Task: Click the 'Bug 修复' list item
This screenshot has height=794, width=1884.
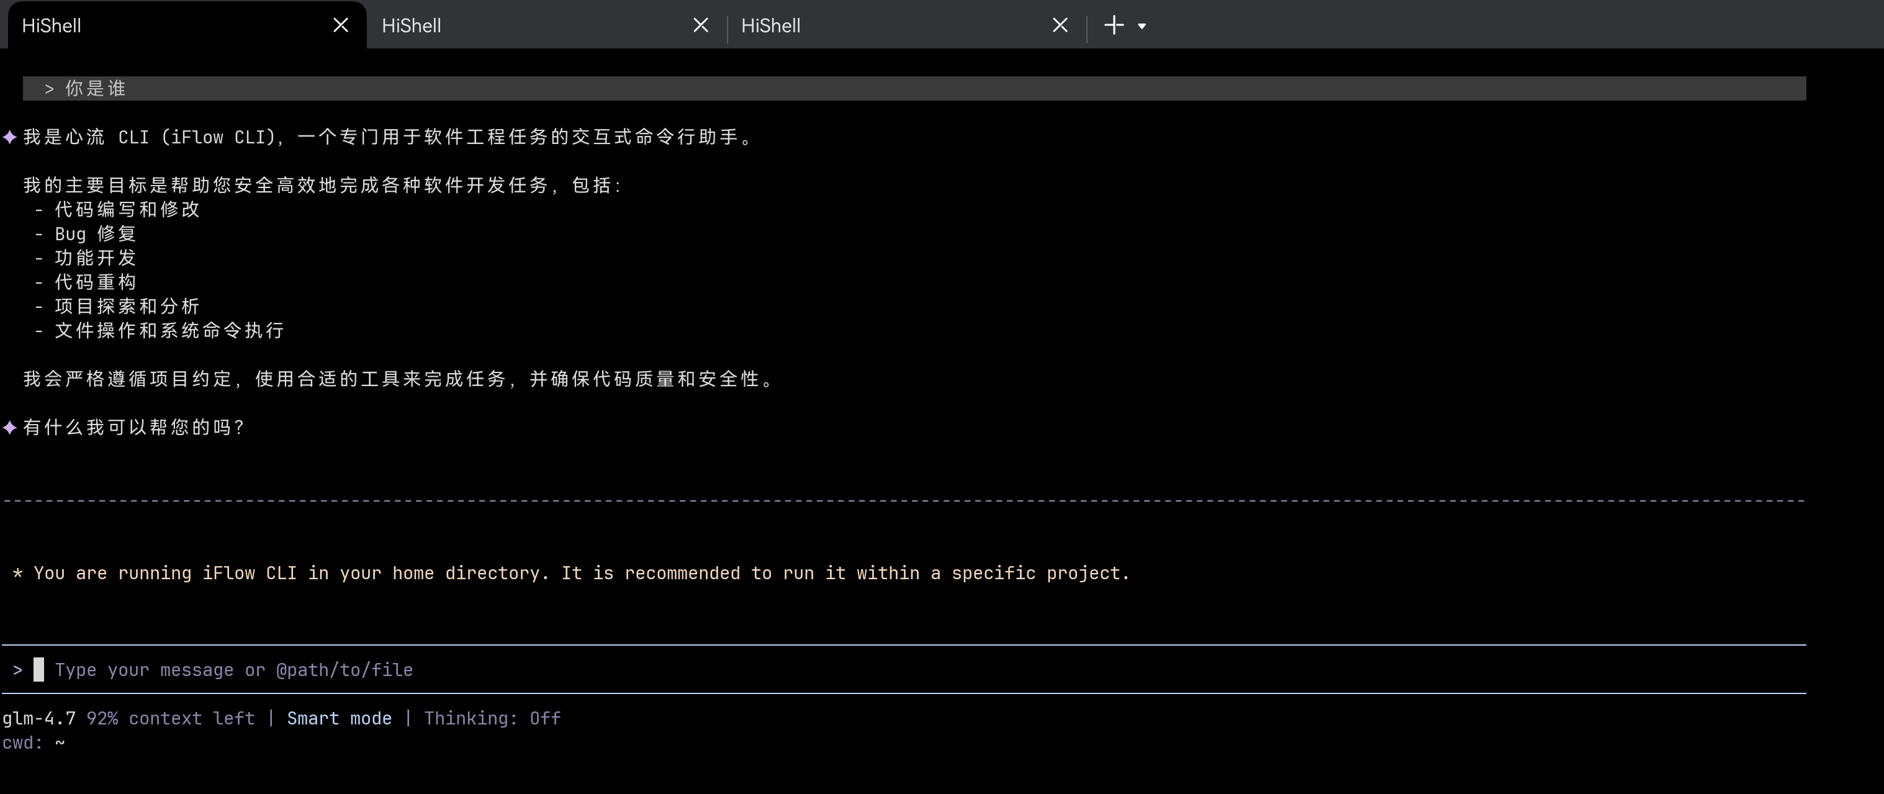Action: 95,234
